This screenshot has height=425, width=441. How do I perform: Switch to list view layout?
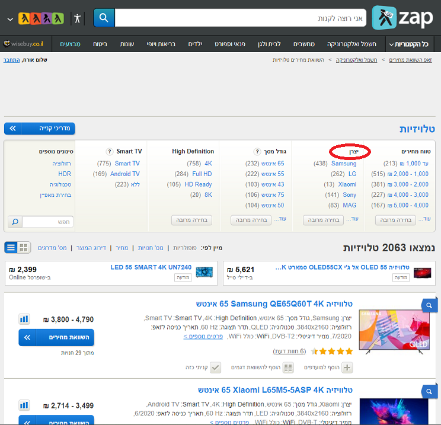coord(11,247)
